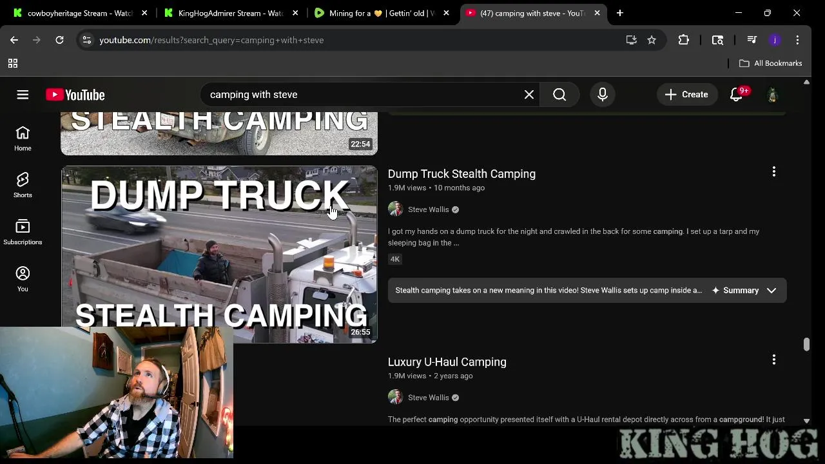Open the apps grid in the bookmarks bar
The height and width of the screenshot is (464, 825).
click(12, 63)
